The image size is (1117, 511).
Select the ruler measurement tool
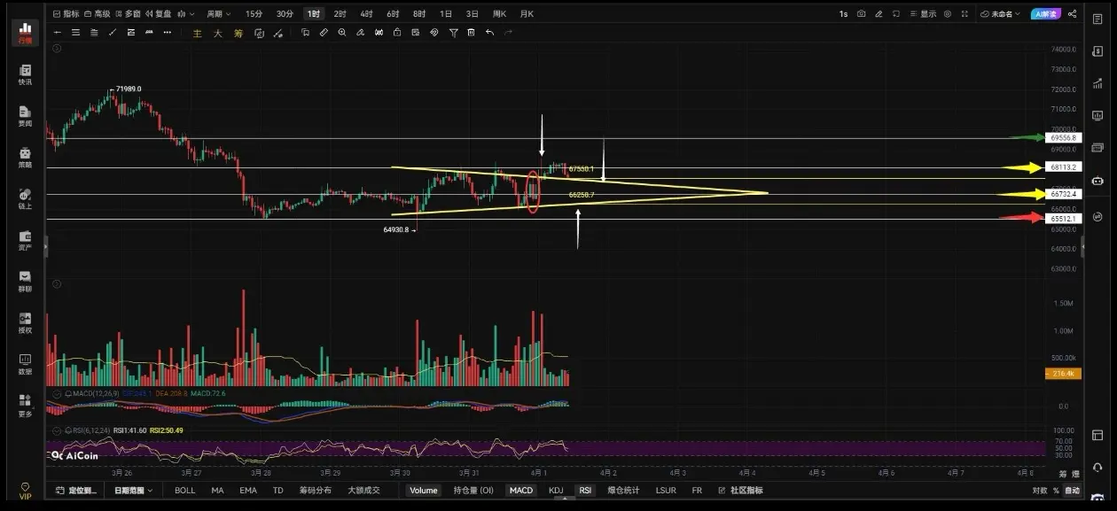click(x=324, y=33)
